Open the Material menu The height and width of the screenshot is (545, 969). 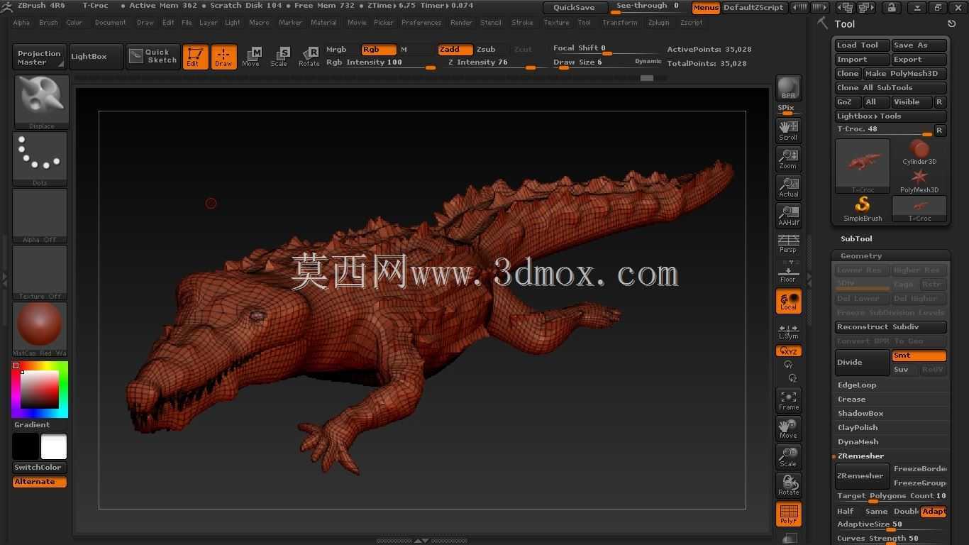323,23
